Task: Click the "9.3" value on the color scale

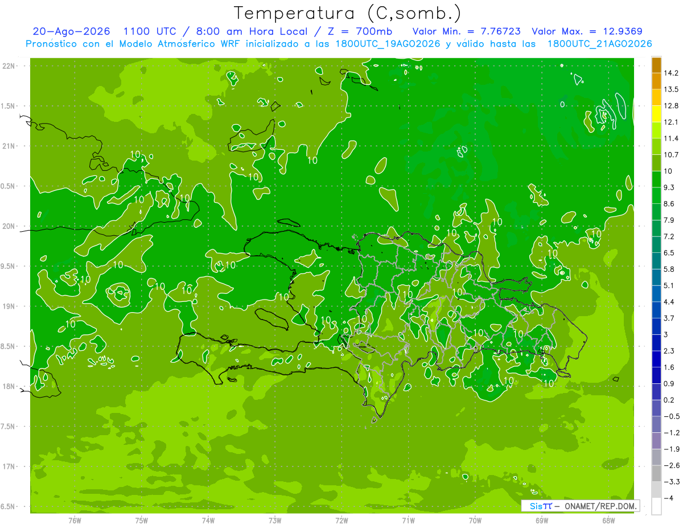Action: pyautogui.click(x=669, y=187)
